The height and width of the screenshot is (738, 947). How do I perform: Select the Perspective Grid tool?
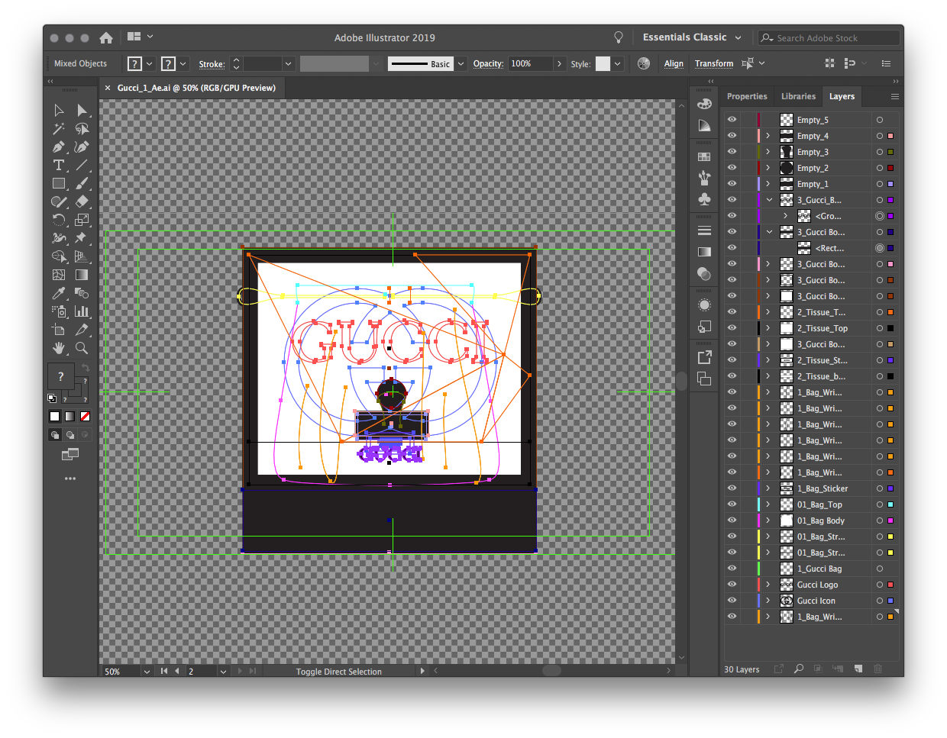82,257
